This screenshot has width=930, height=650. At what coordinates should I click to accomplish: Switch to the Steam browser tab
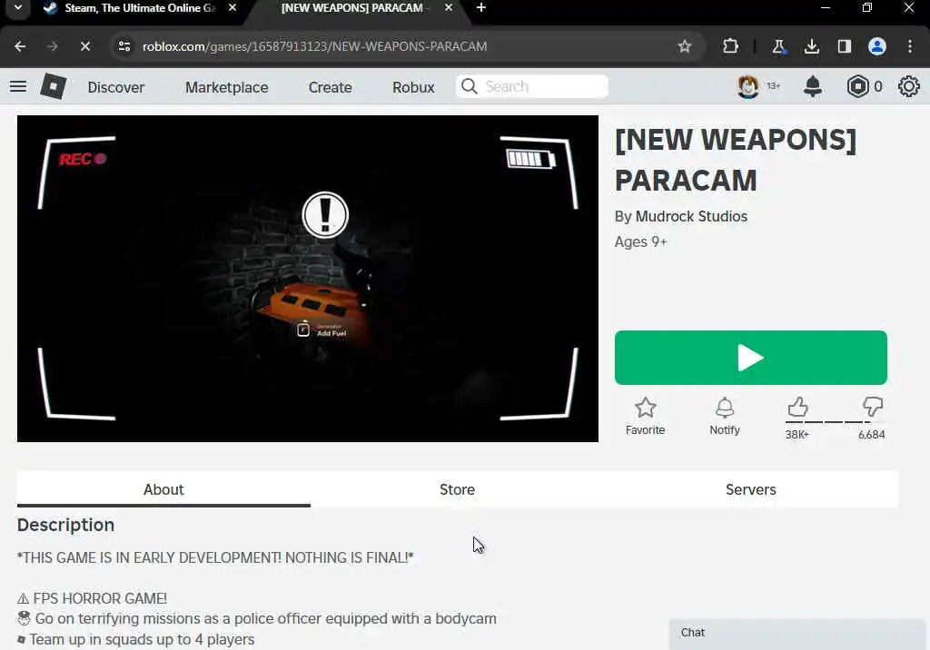point(139,8)
